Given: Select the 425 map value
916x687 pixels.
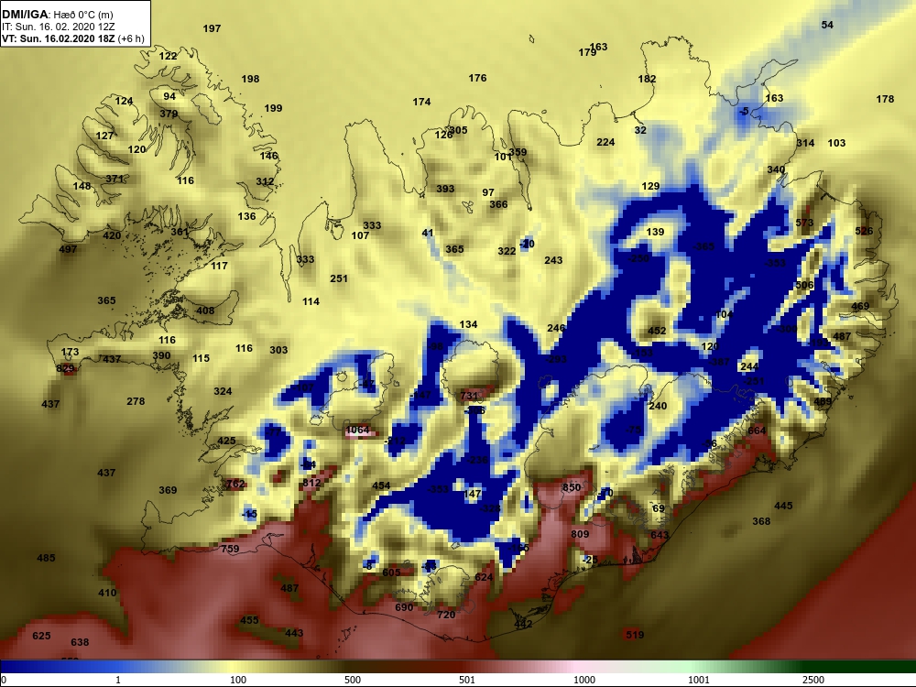Looking at the screenshot, I should (x=226, y=441).
